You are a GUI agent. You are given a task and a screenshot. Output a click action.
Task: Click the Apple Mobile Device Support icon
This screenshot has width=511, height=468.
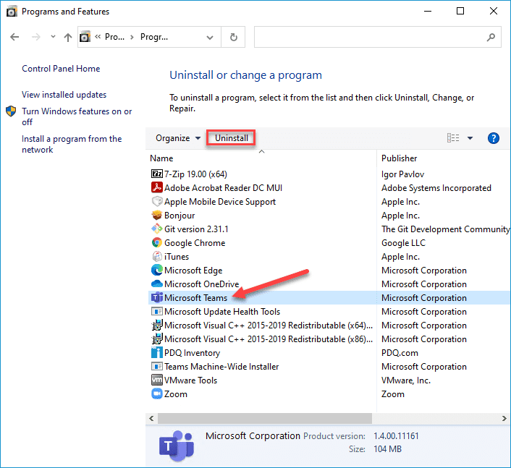157,202
